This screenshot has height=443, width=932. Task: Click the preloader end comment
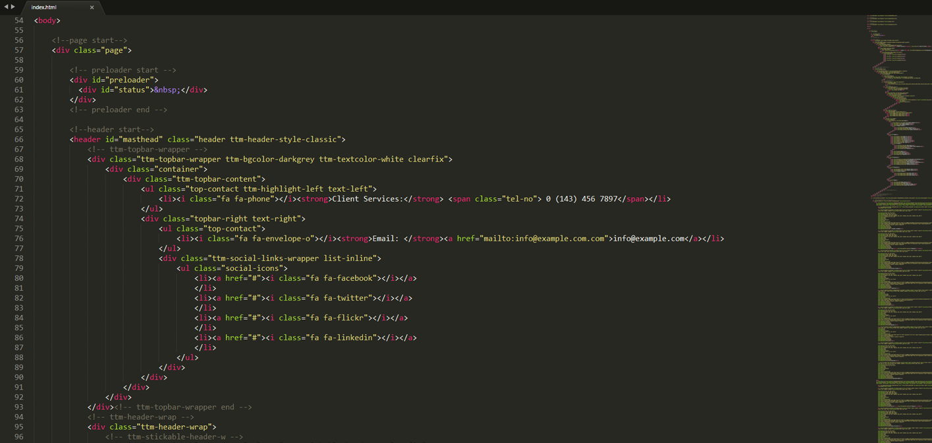[x=119, y=109]
